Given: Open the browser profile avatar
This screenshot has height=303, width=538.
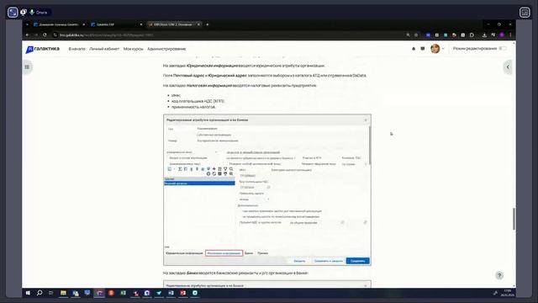Looking at the screenshot, I should pyautogui.click(x=502, y=35).
